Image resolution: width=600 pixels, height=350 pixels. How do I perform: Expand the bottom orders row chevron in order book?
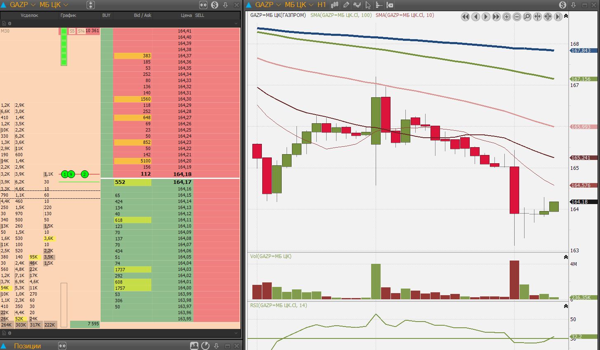[236, 333]
